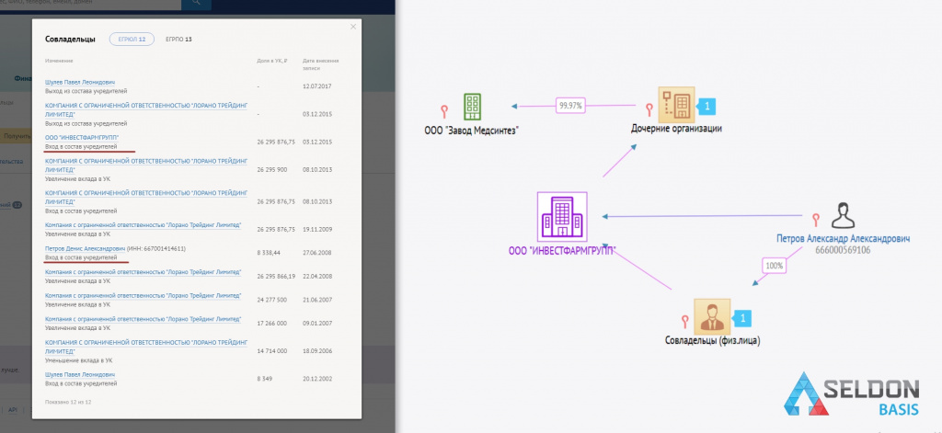
Task: Open Лорано Трейдинг Лимитед link dated 03.12.2015
Action: [x=146, y=109]
